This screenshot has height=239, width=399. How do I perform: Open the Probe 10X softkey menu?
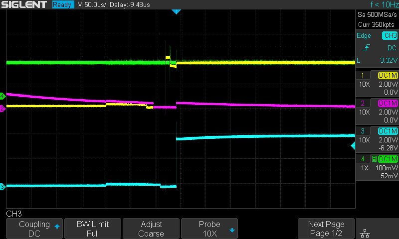point(209,229)
